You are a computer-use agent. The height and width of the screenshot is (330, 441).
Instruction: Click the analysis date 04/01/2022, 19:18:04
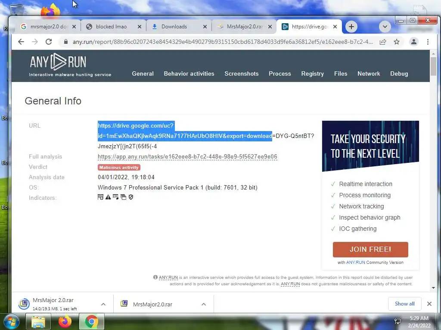tap(126, 177)
